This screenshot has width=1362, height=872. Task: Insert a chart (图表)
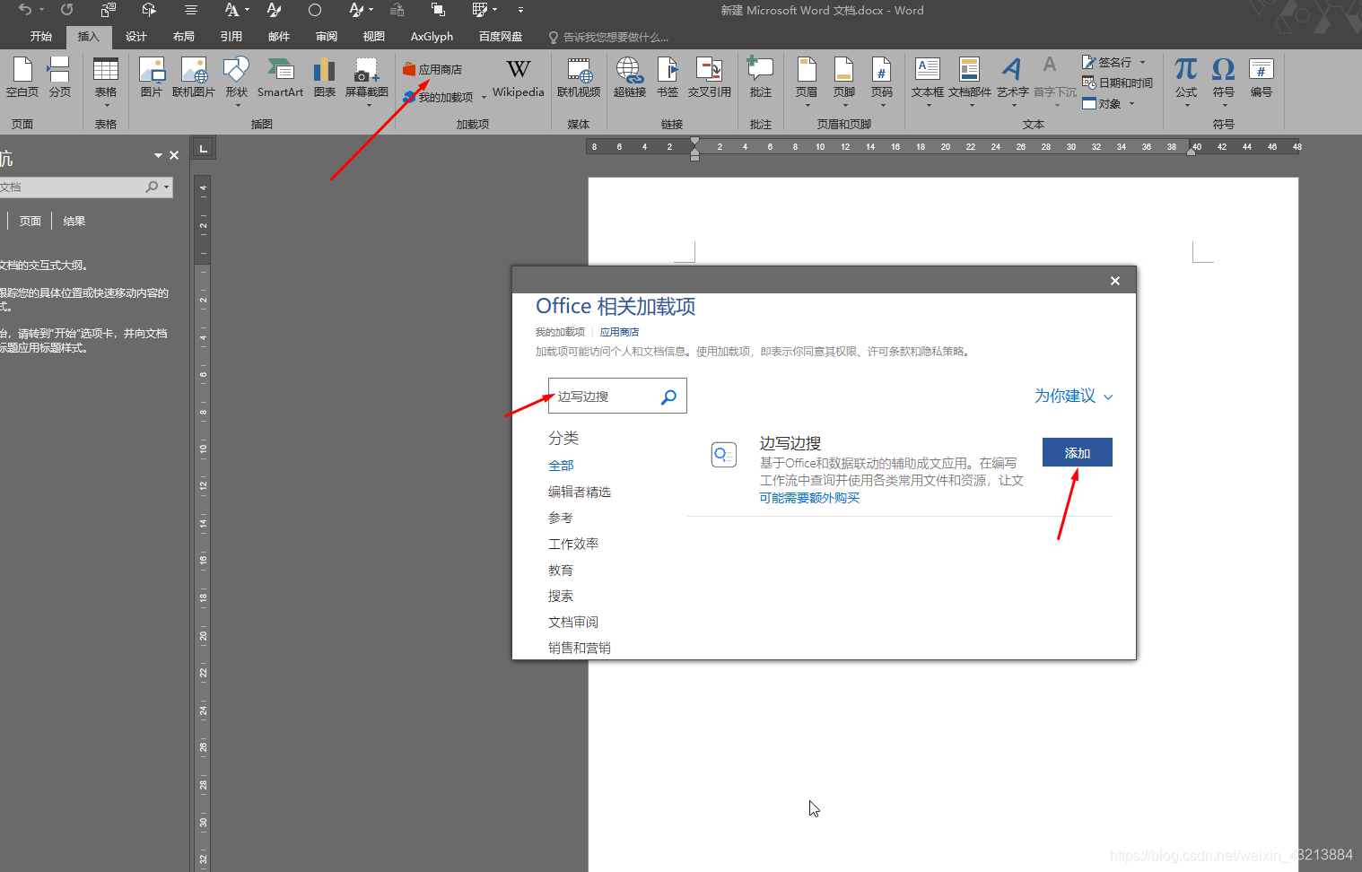325,77
